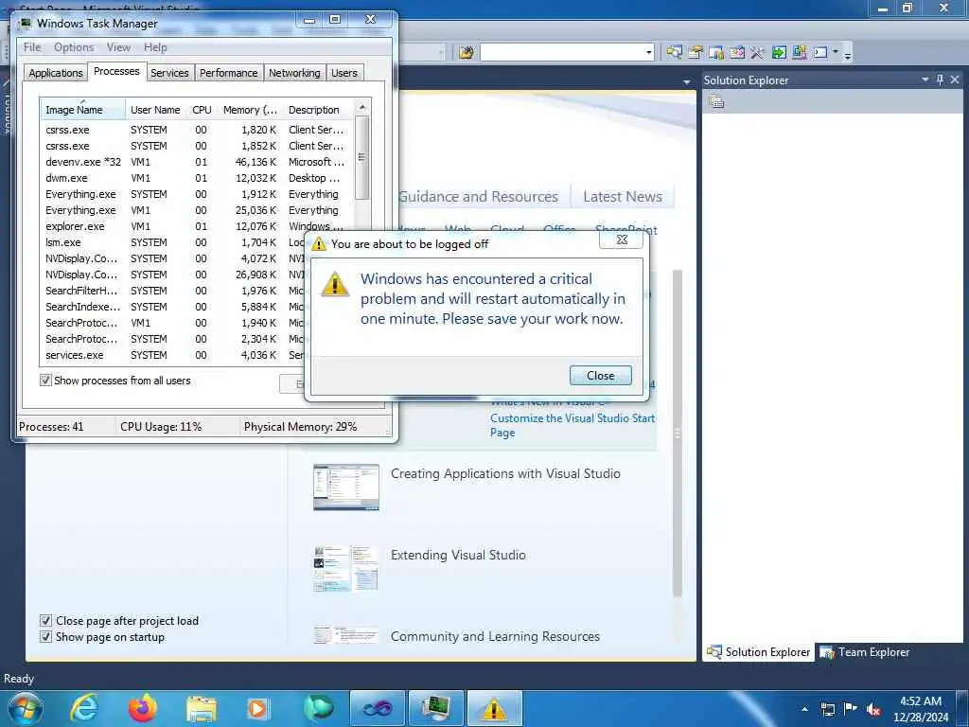Click the Team Explorer toolbar icon
This screenshot has width=969, height=727.
tap(716, 53)
